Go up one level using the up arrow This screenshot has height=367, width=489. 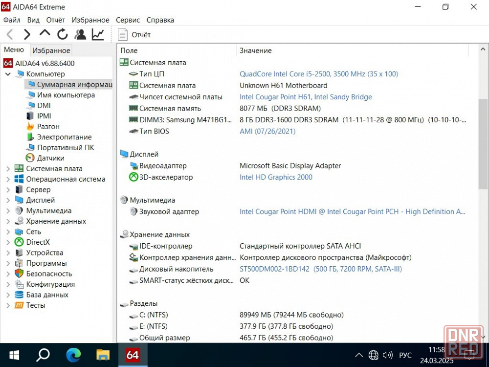click(44, 33)
